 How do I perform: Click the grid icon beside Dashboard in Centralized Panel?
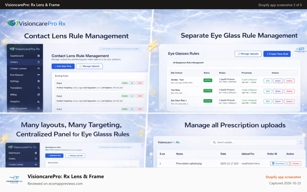click(36, 153)
